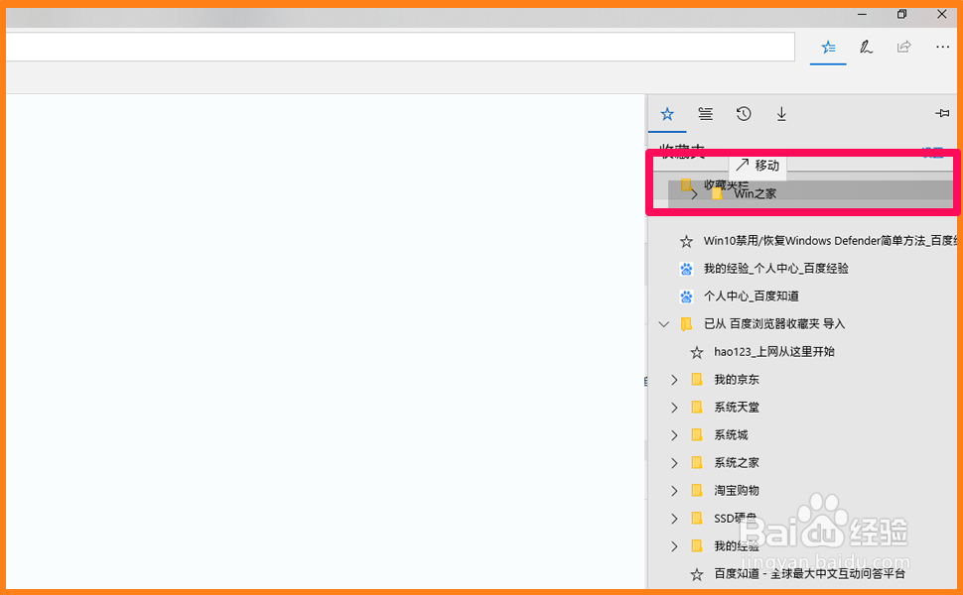The width and height of the screenshot is (963, 595).
Task: Expand the 我的经验 folder chevron
Action: [674, 546]
